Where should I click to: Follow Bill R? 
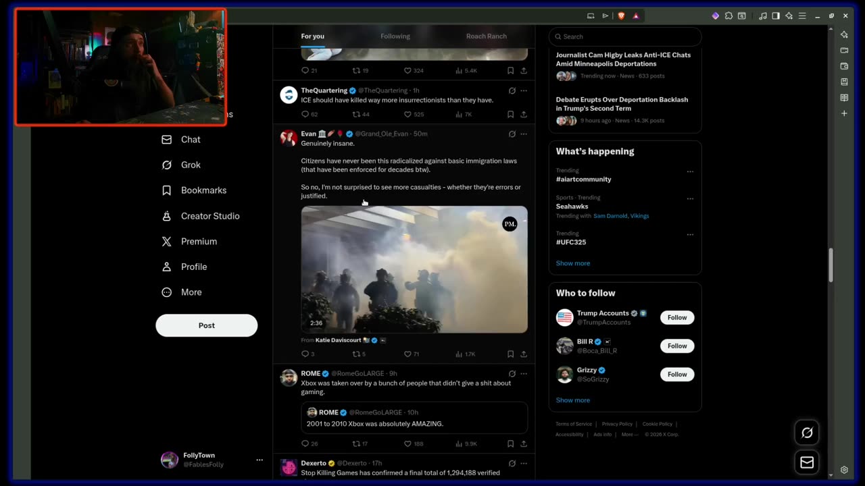[x=677, y=346]
